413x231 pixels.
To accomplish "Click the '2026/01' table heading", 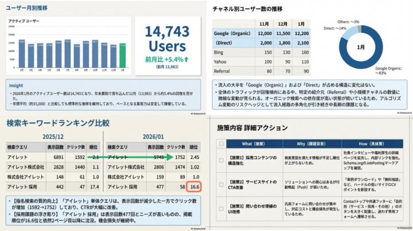I will (x=153, y=137).
